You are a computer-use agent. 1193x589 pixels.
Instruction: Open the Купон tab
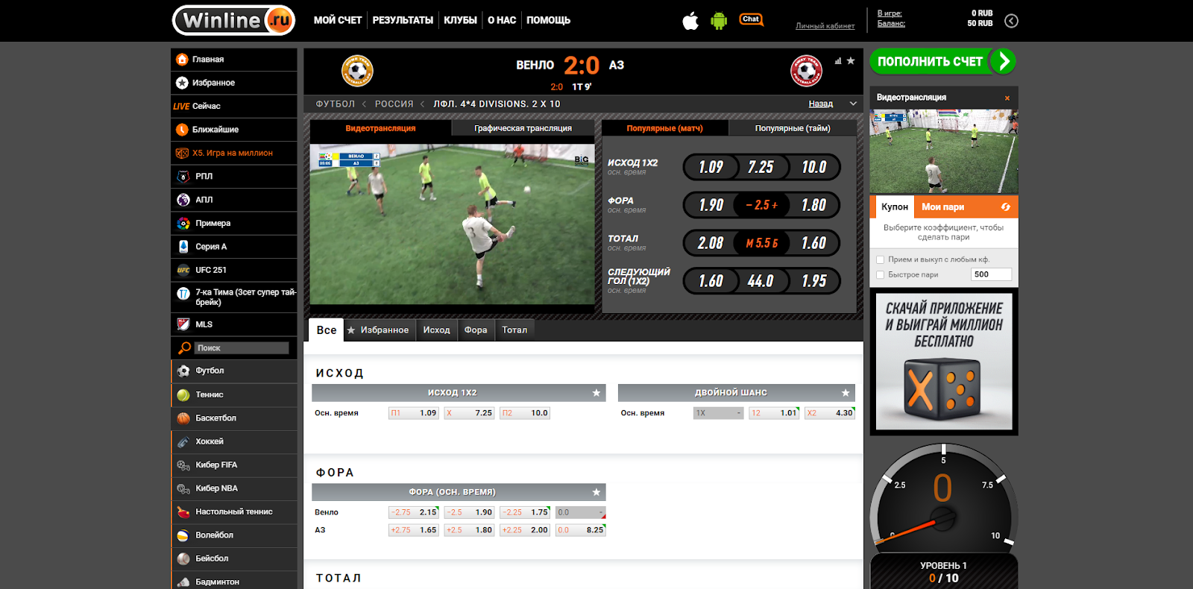coord(894,207)
